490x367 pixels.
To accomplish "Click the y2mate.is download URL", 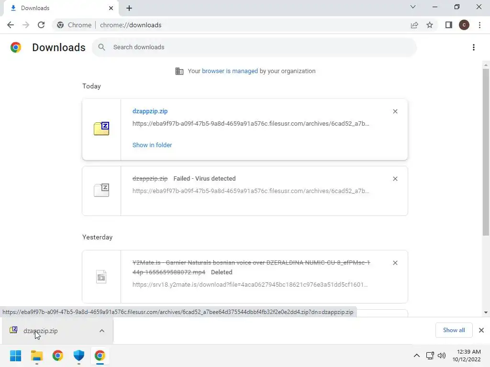I will coord(250,285).
